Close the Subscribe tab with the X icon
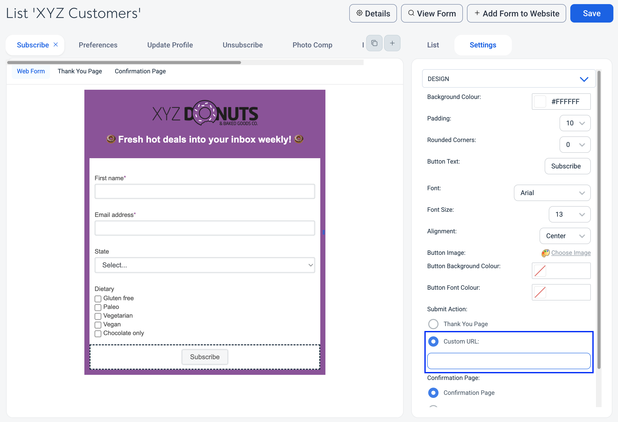 click(56, 45)
